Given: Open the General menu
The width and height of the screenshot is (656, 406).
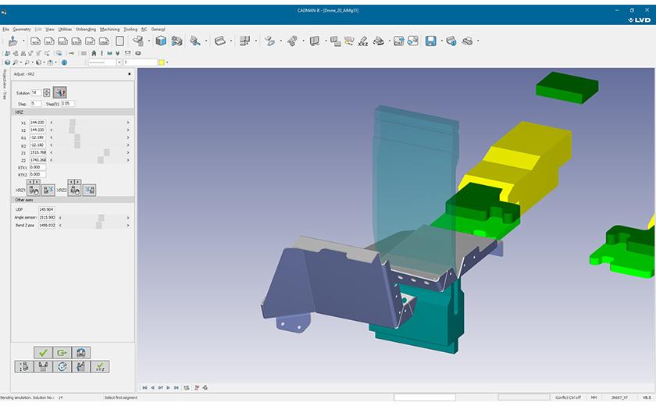Looking at the screenshot, I should click(x=158, y=29).
